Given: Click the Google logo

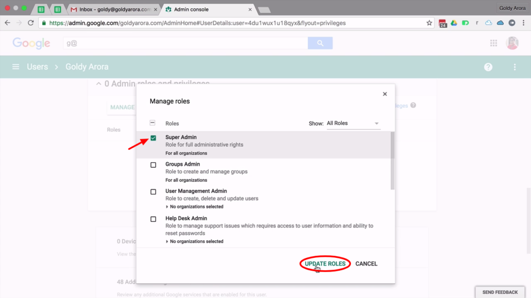Looking at the screenshot, I should coord(31,43).
